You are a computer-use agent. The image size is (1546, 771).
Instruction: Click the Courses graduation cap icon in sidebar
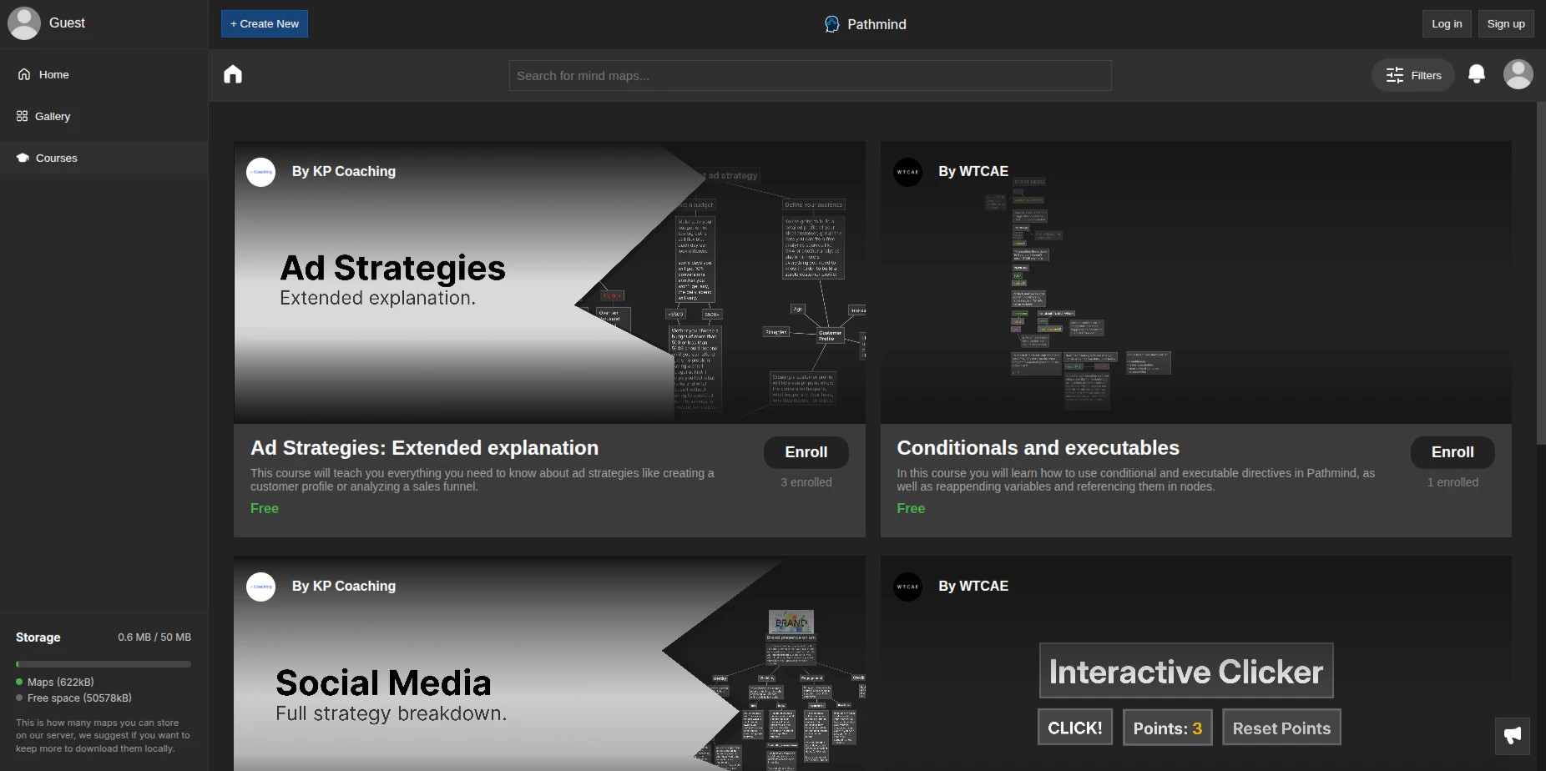(x=21, y=157)
